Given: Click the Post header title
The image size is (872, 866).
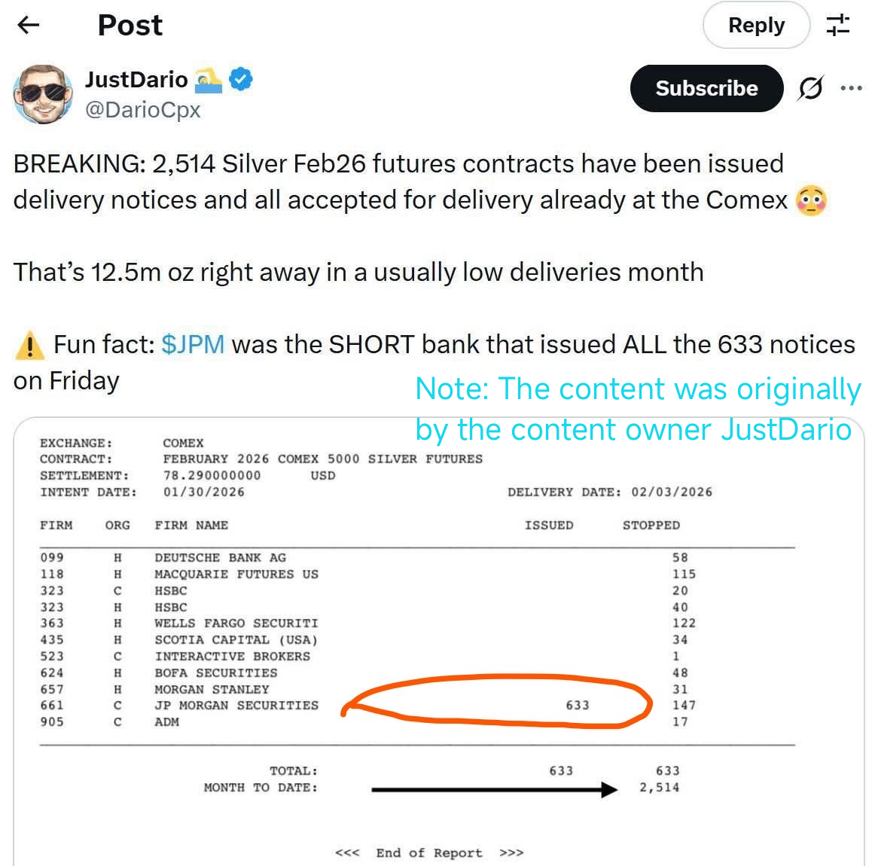Looking at the screenshot, I should point(130,25).
